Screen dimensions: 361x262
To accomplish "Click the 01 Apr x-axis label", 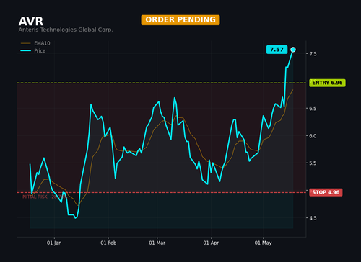I will click(x=211, y=243).
